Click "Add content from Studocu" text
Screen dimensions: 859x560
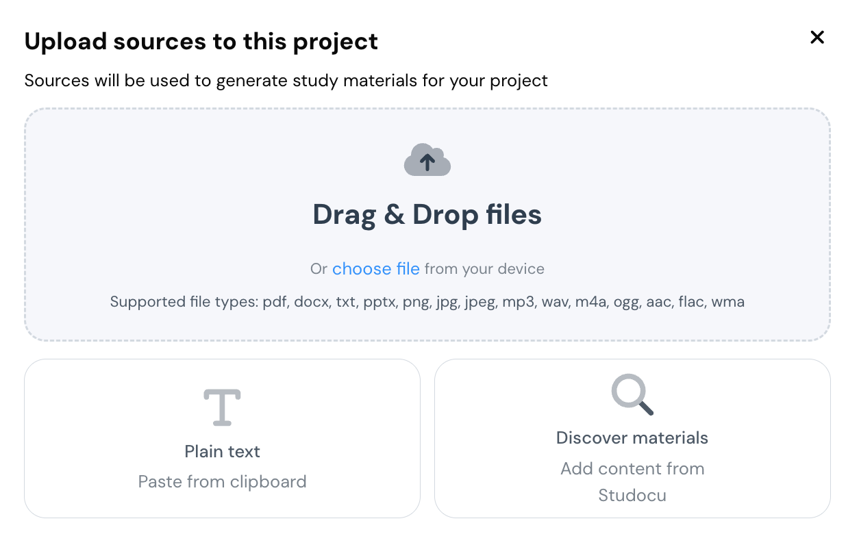(x=632, y=469)
